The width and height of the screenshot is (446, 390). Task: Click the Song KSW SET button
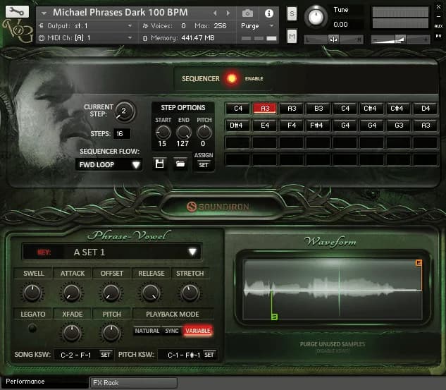point(105,355)
